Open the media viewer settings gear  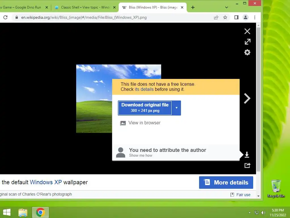click(247, 52)
